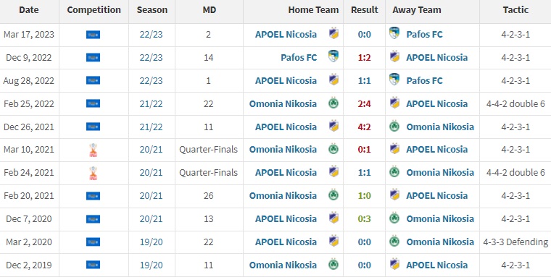Click APOEL away crest in Dec 2, 2019 row
The image size is (551, 277).
click(394, 265)
